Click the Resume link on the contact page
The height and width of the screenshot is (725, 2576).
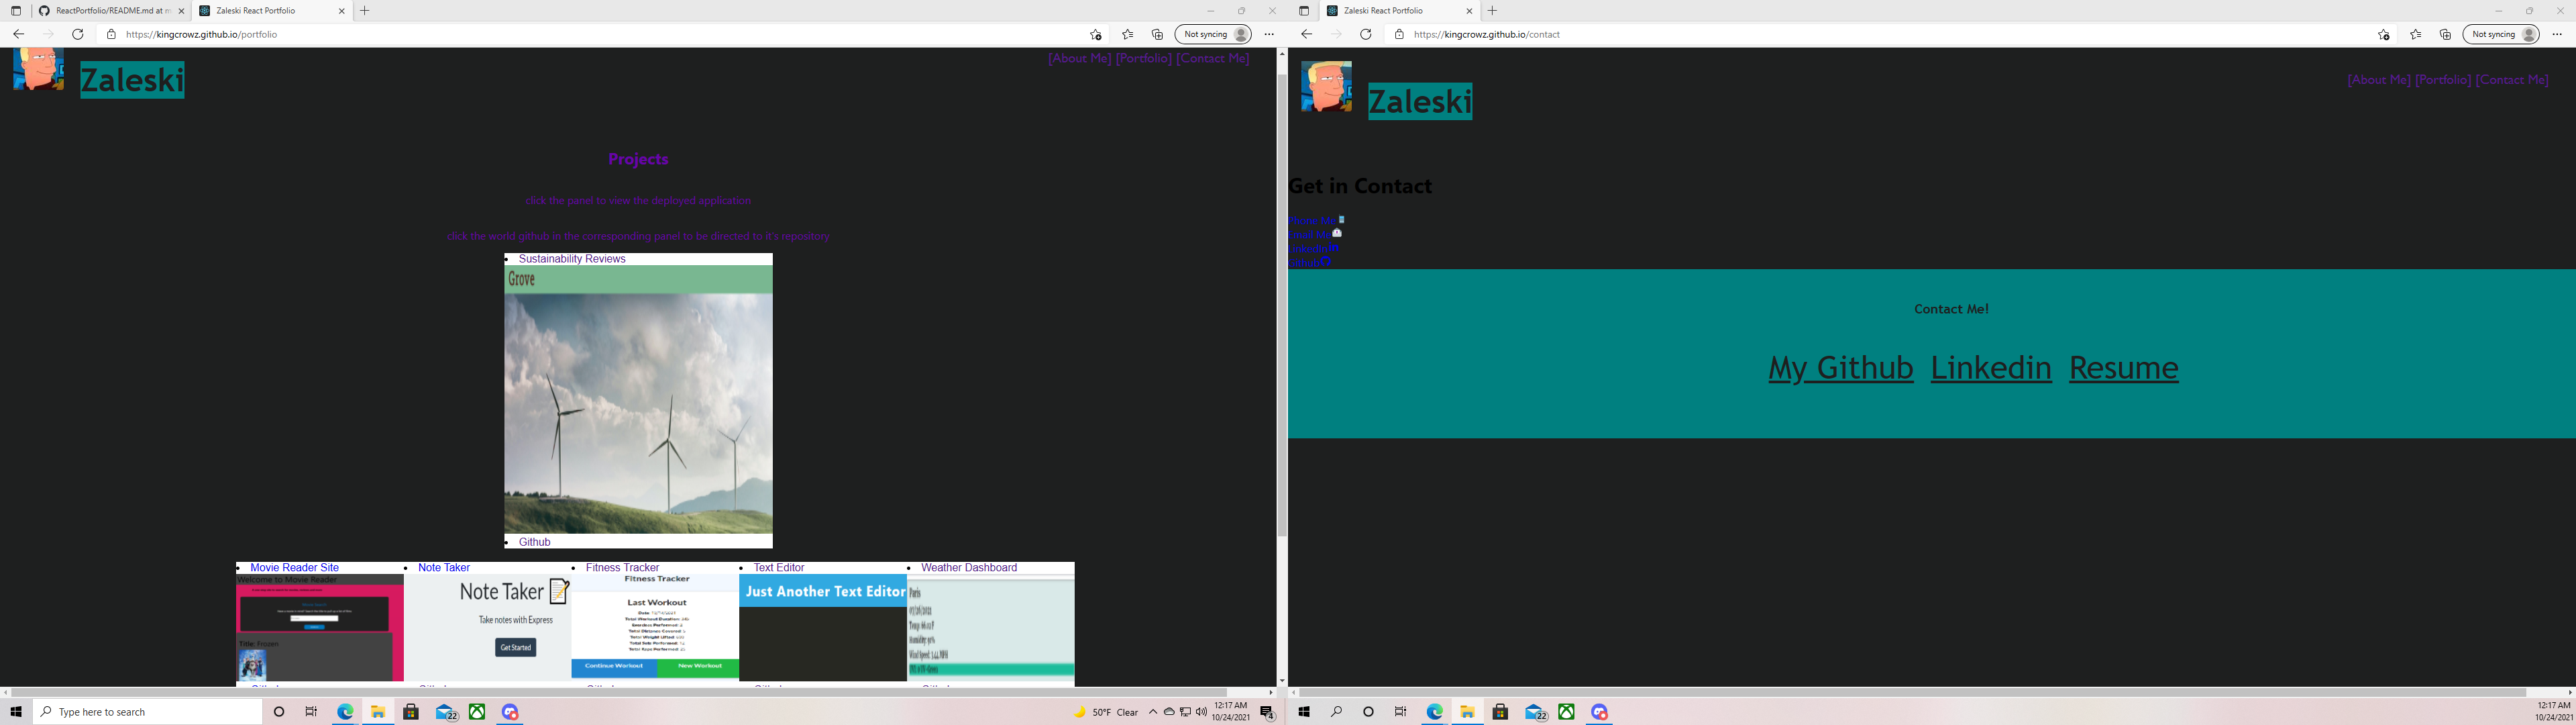click(x=2123, y=367)
